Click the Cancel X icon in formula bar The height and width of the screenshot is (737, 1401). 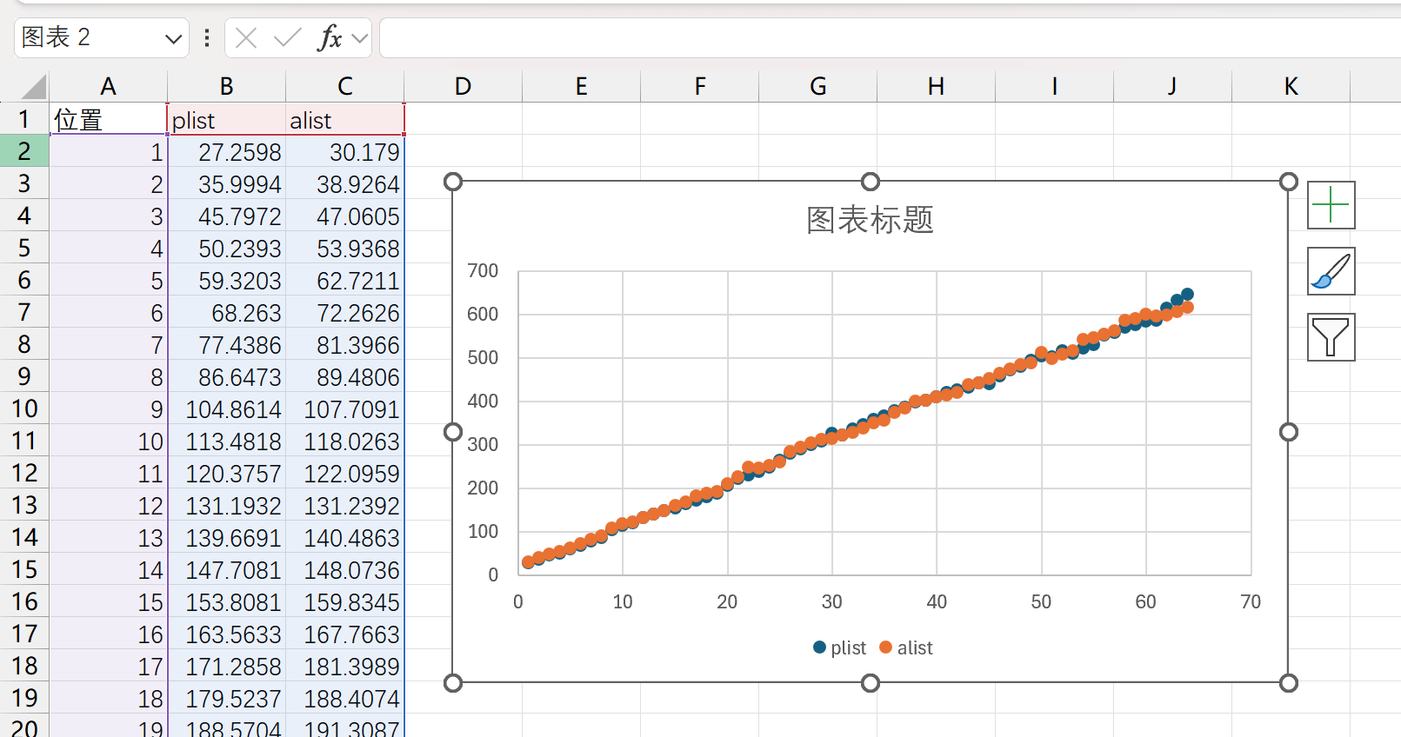[x=246, y=38]
